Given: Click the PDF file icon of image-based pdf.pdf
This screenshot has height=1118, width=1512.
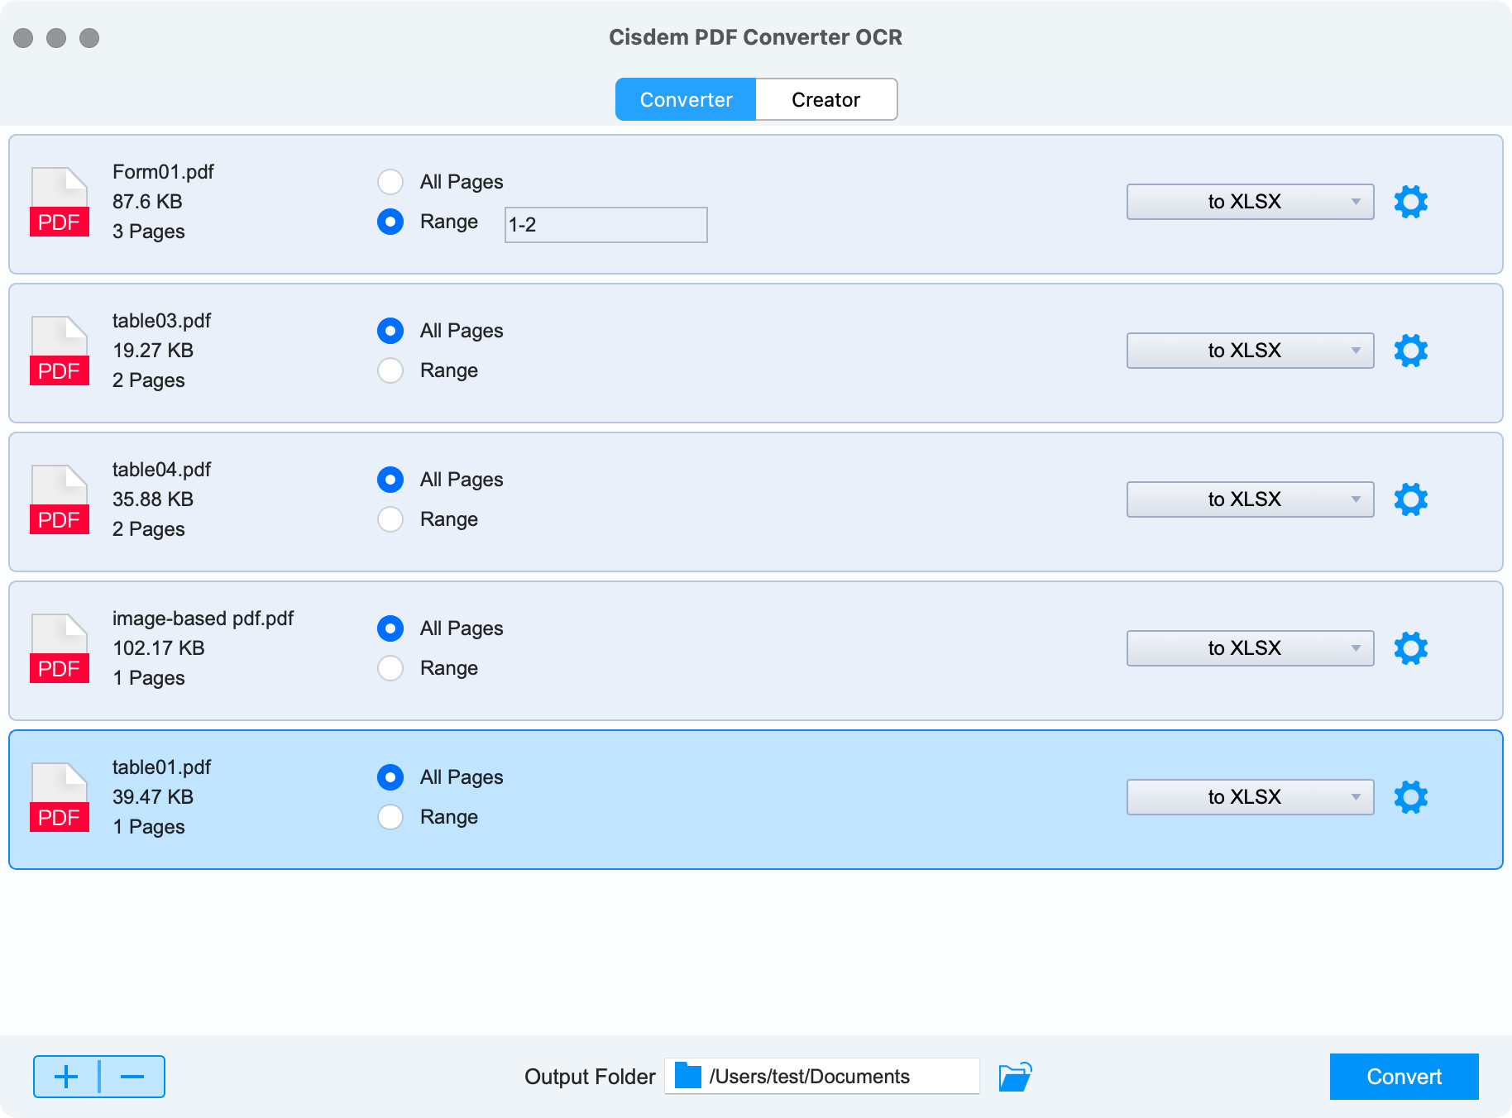Looking at the screenshot, I should (60, 648).
